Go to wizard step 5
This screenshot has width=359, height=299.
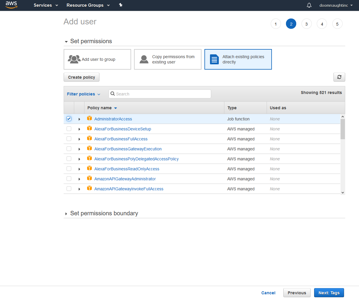click(337, 24)
